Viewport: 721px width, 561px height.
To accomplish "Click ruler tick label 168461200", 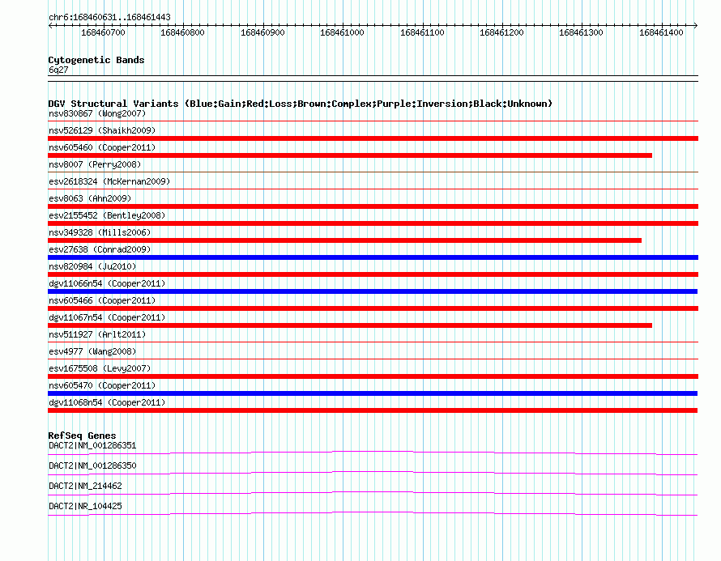I will tap(501, 32).
